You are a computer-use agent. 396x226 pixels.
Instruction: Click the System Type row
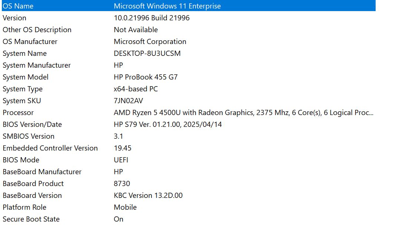pos(22,89)
